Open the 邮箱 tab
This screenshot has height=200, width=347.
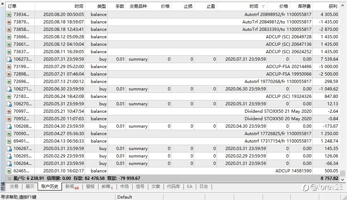coord(107,187)
